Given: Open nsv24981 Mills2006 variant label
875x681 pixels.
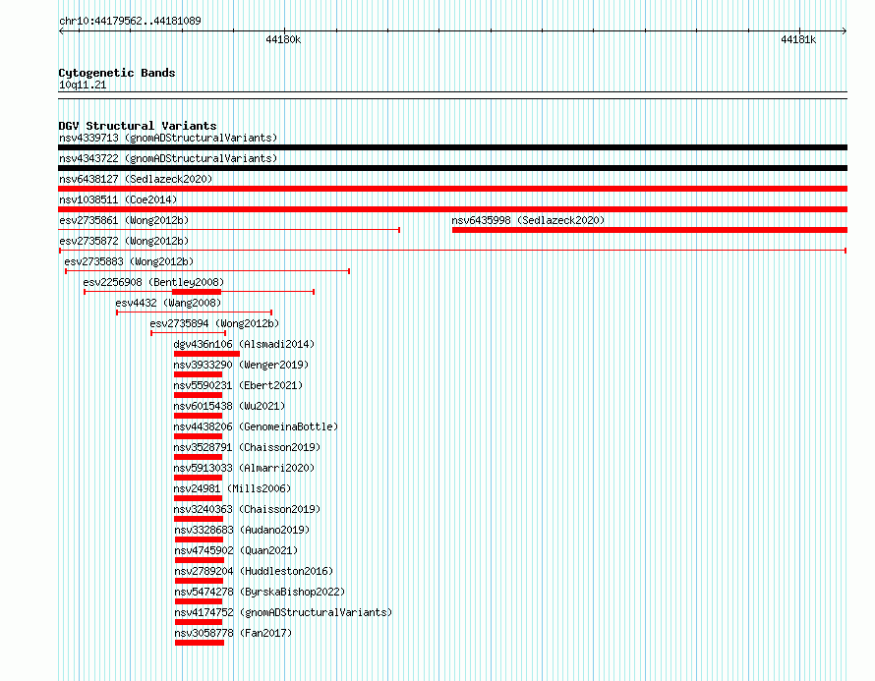Looking at the screenshot, I should click(232, 488).
